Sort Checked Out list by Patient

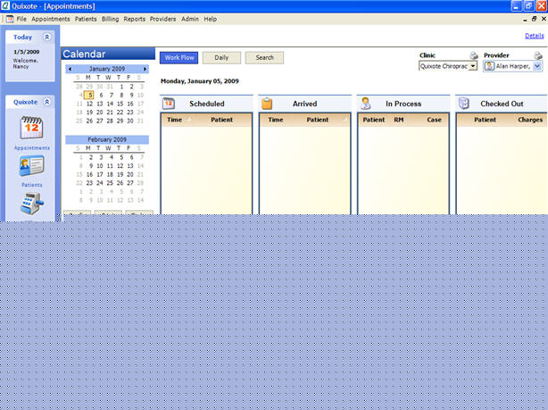pyautogui.click(x=485, y=120)
